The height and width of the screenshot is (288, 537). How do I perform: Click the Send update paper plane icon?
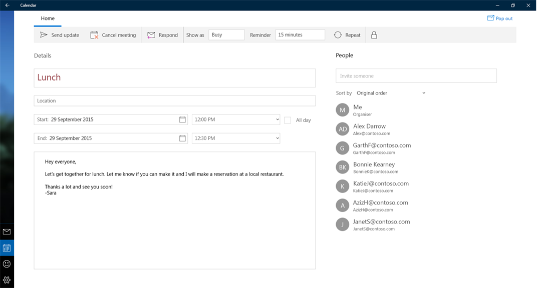[x=44, y=35]
